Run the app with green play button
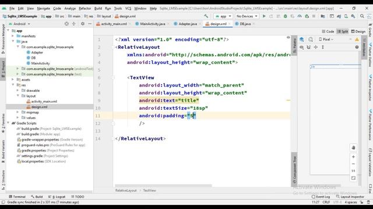Viewport: 373px width, 209px height. click(x=264, y=16)
